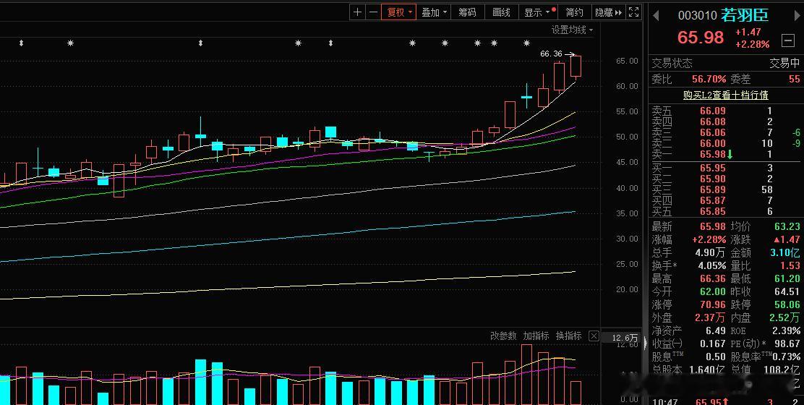Zoom in chart with plus icon
The height and width of the screenshot is (405, 804).
pos(358,12)
